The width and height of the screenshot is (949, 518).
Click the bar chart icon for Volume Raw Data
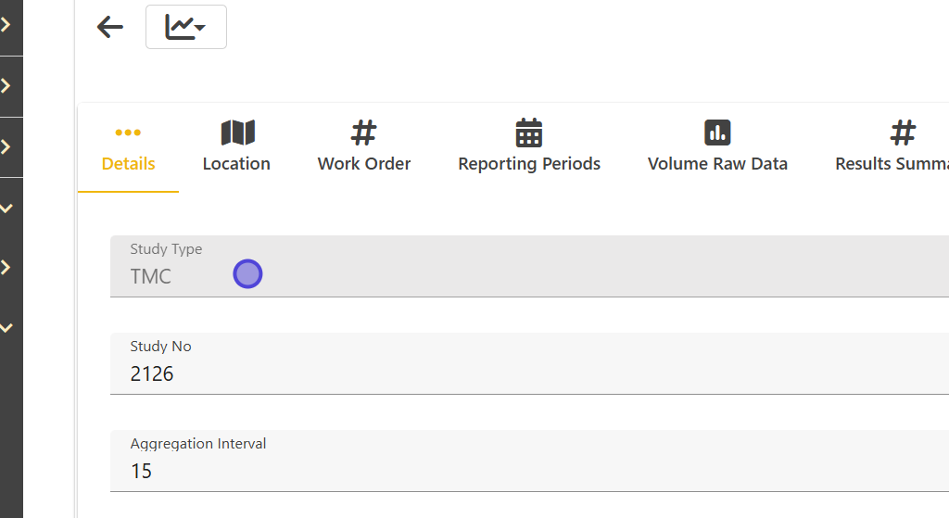point(717,133)
